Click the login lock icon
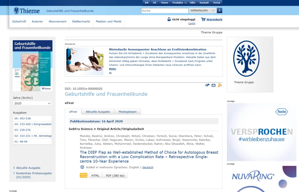299x192 pixels. pos(169,19)
